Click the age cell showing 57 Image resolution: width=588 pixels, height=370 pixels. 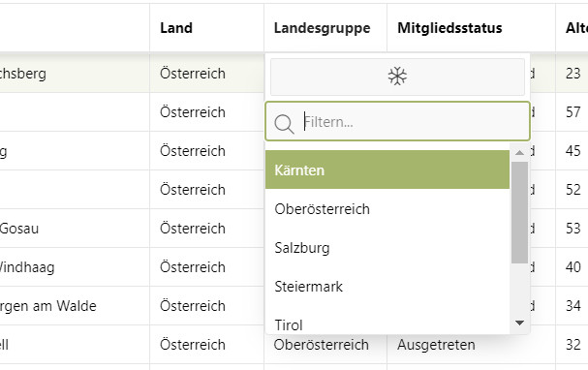[573, 112]
